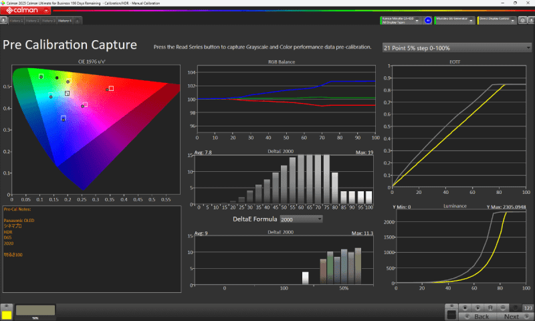Click the yellow color swatch at bottom left

7,314
